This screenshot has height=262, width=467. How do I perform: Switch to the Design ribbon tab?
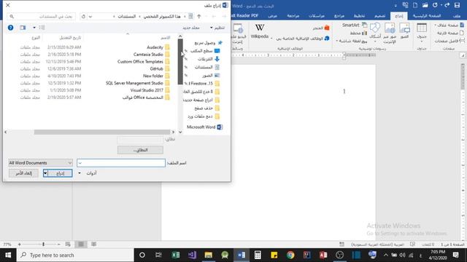tap(379, 16)
